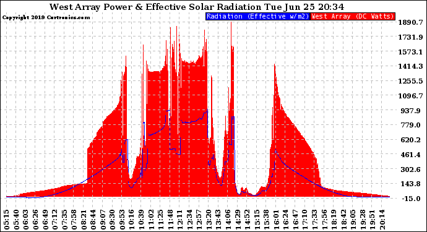
Task: Click the 16:24 time label
Action: (x=286, y=220)
